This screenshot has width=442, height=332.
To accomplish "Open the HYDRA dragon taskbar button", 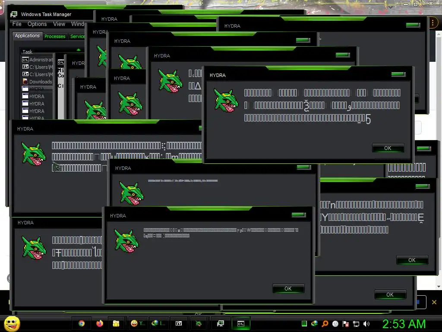I will [199, 323].
